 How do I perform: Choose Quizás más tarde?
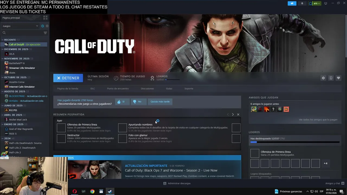[160, 102]
